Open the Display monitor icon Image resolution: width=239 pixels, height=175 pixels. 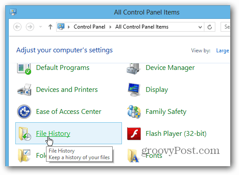coord(134,90)
